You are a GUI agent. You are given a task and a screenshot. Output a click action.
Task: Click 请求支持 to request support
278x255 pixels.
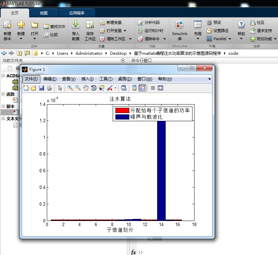(x=261, y=31)
